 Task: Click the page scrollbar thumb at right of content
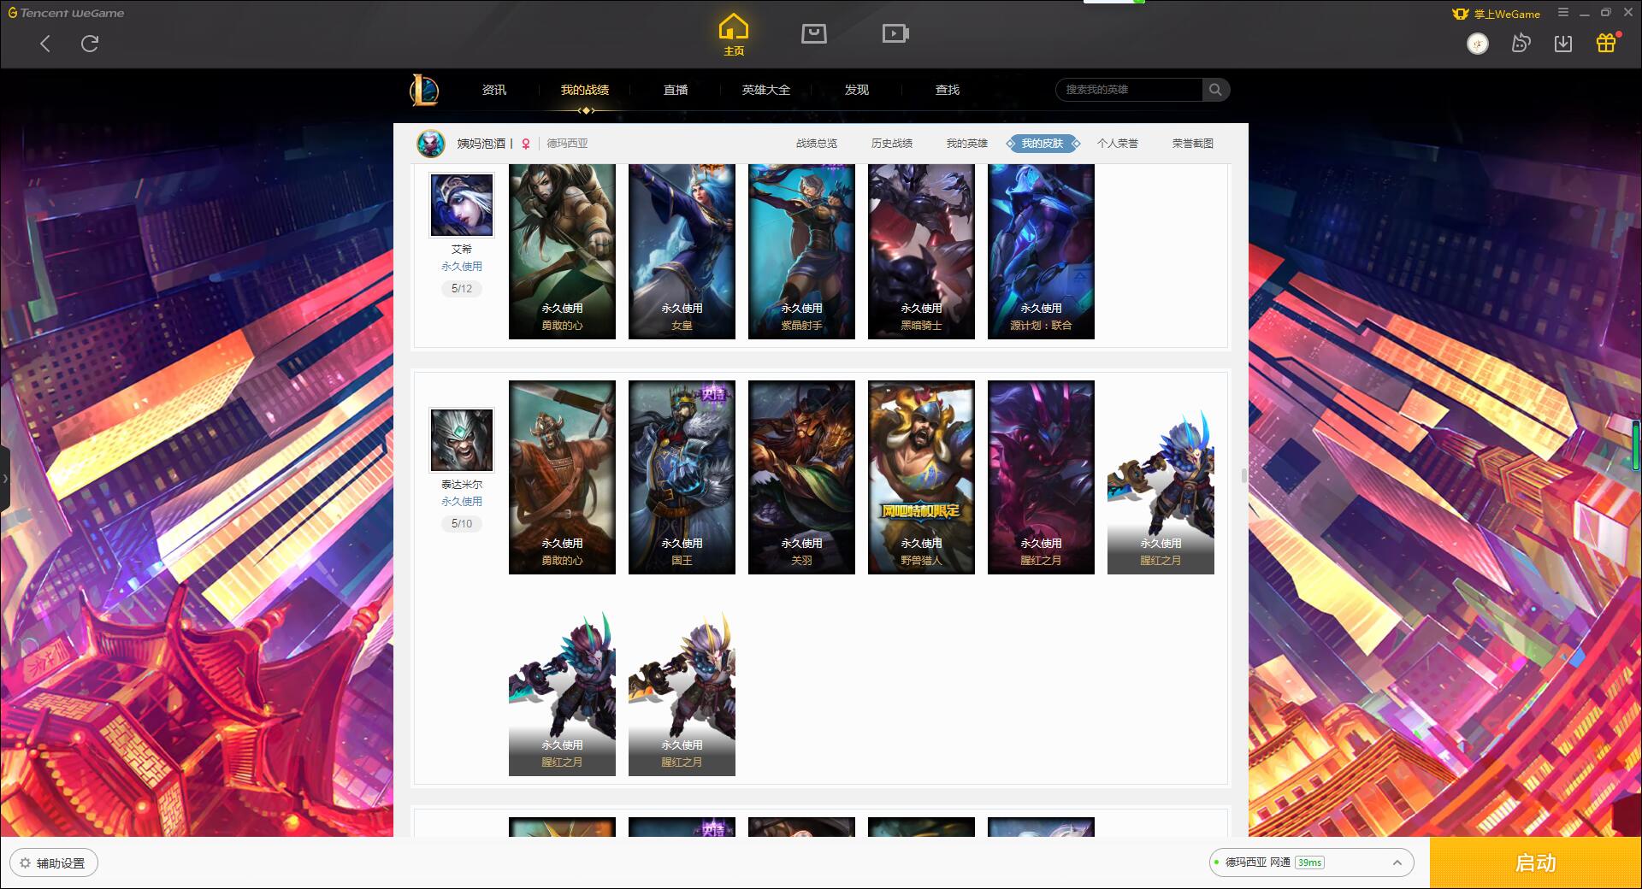(1243, 475)
